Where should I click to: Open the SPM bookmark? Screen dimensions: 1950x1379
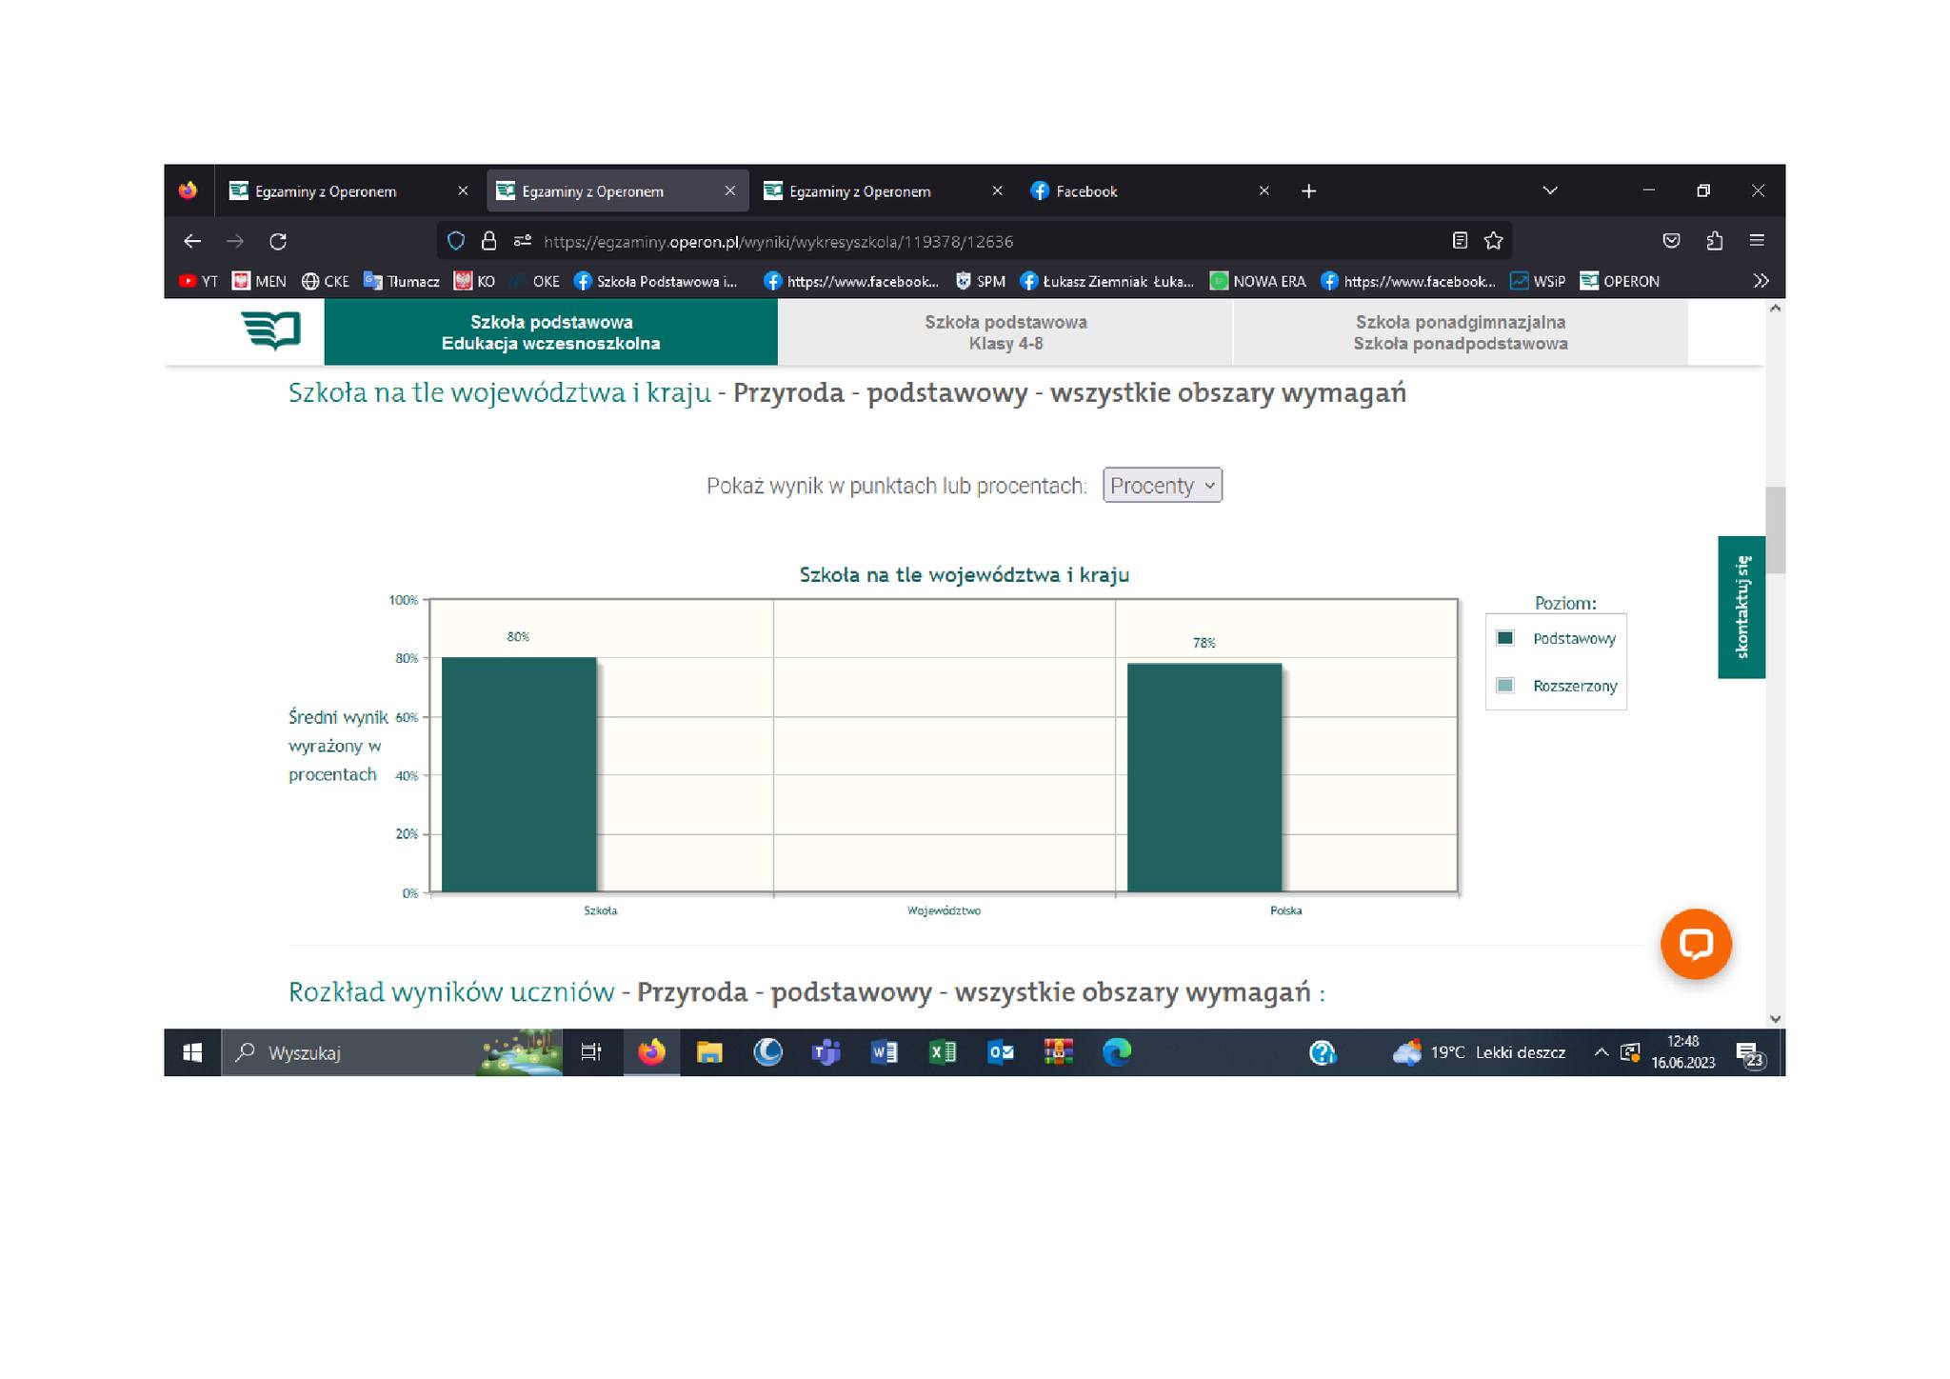coord(981,281)
